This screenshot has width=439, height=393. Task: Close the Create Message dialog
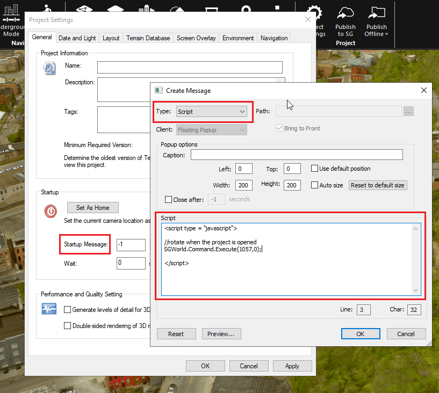point(423,90)
